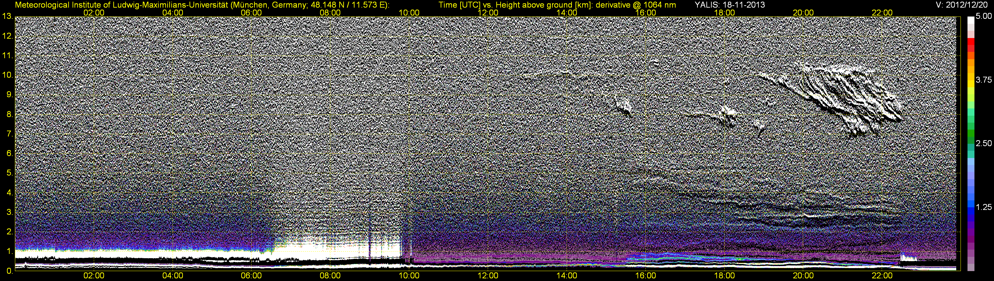This screenshot has height=281, width=994.
Task: Click the top axis '20:00' time label
Action: tap(803, 13)
